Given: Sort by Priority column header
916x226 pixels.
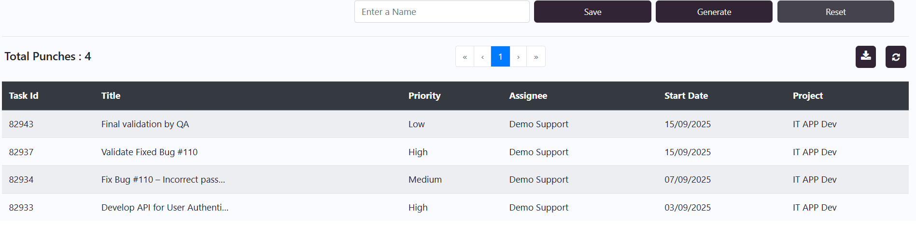Looking at the screenshot, I should [424, 96].
